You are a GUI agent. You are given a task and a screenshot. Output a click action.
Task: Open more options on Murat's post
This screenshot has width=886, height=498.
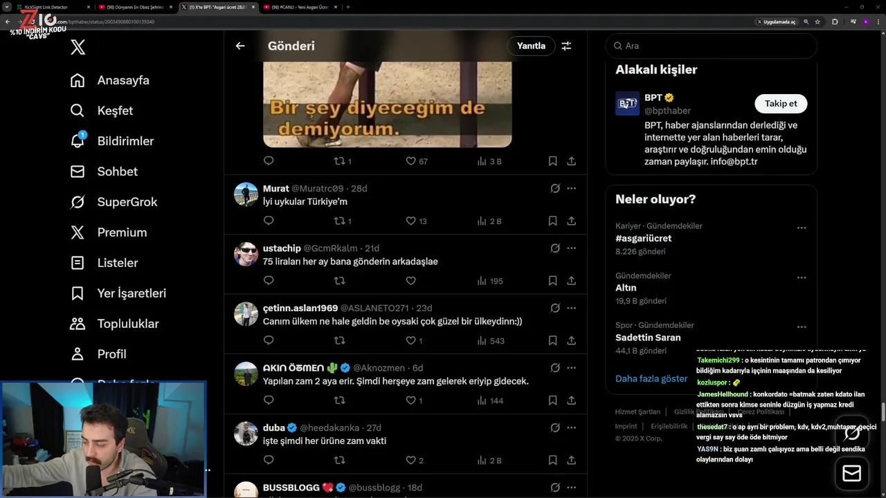click(x=572, y=188)
